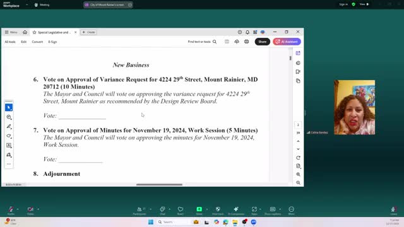Expand the video options arrow
The width and height of the screenshot is (404, 227).
[x=38, y=209]
